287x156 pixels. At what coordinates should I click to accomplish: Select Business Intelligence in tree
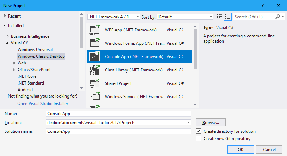30,36
